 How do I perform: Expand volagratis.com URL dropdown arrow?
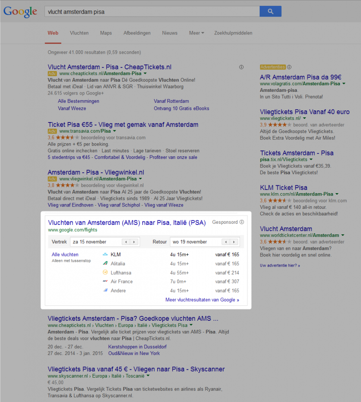344,84
